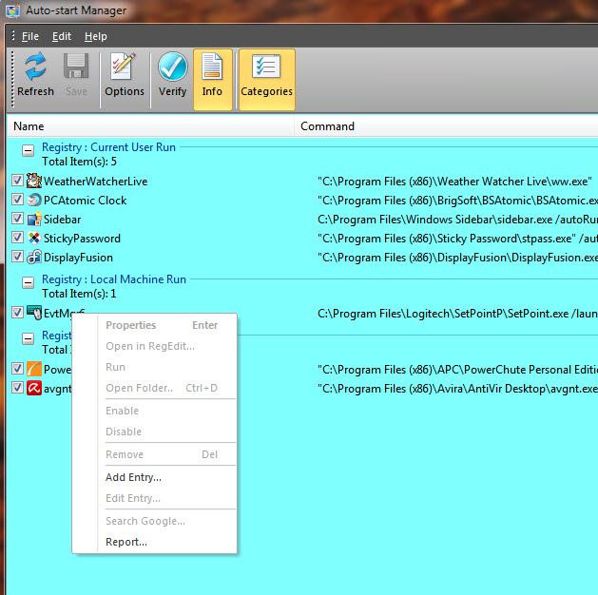Image resolution: width=598 pixels, height=595 pixels.
Task: Toggle the Categories toolbar button
Action: (x=266, y=79)
